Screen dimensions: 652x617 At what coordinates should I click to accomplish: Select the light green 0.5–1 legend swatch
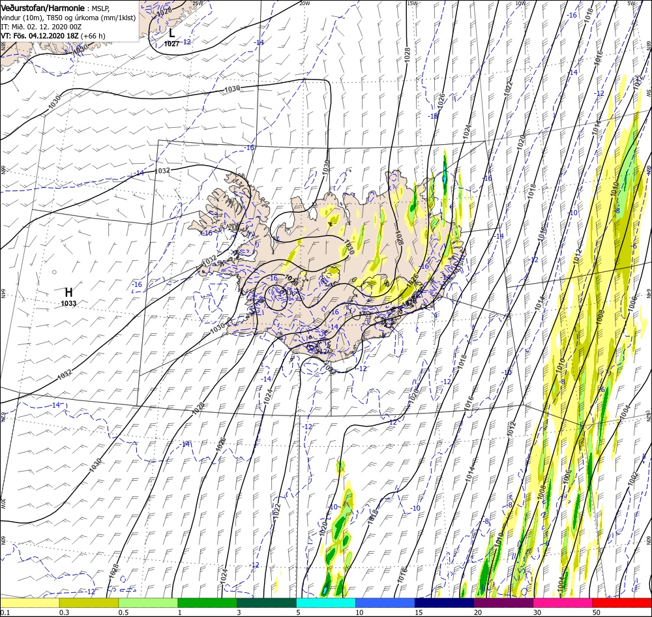pyautogui.click(x=148, y=603)
